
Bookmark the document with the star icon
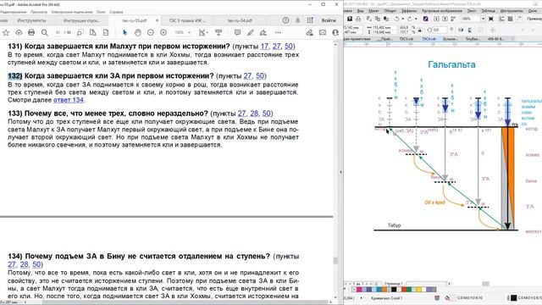point(6,32)
